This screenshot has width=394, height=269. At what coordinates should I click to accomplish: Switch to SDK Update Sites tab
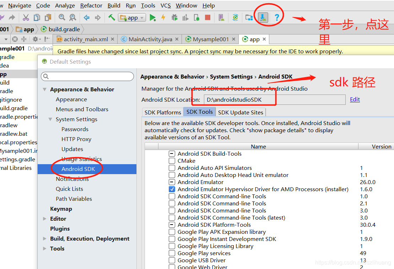coord(241,112)
